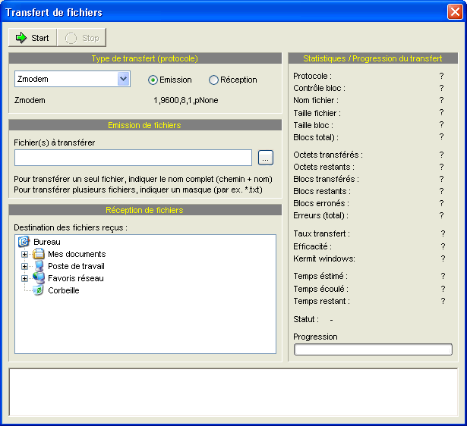Viewport: 467px width, 426px height.
Task: Click the Mes documents folder icon
Action: coord(39,254)
